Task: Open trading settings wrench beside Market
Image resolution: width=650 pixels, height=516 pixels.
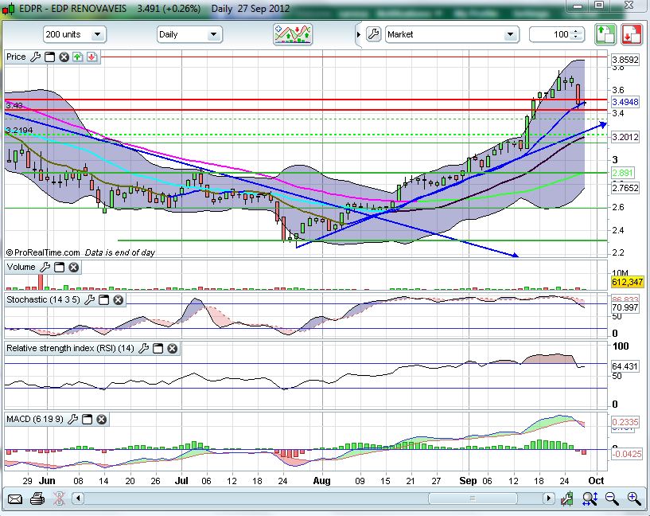Action: [x=373, y=34]
